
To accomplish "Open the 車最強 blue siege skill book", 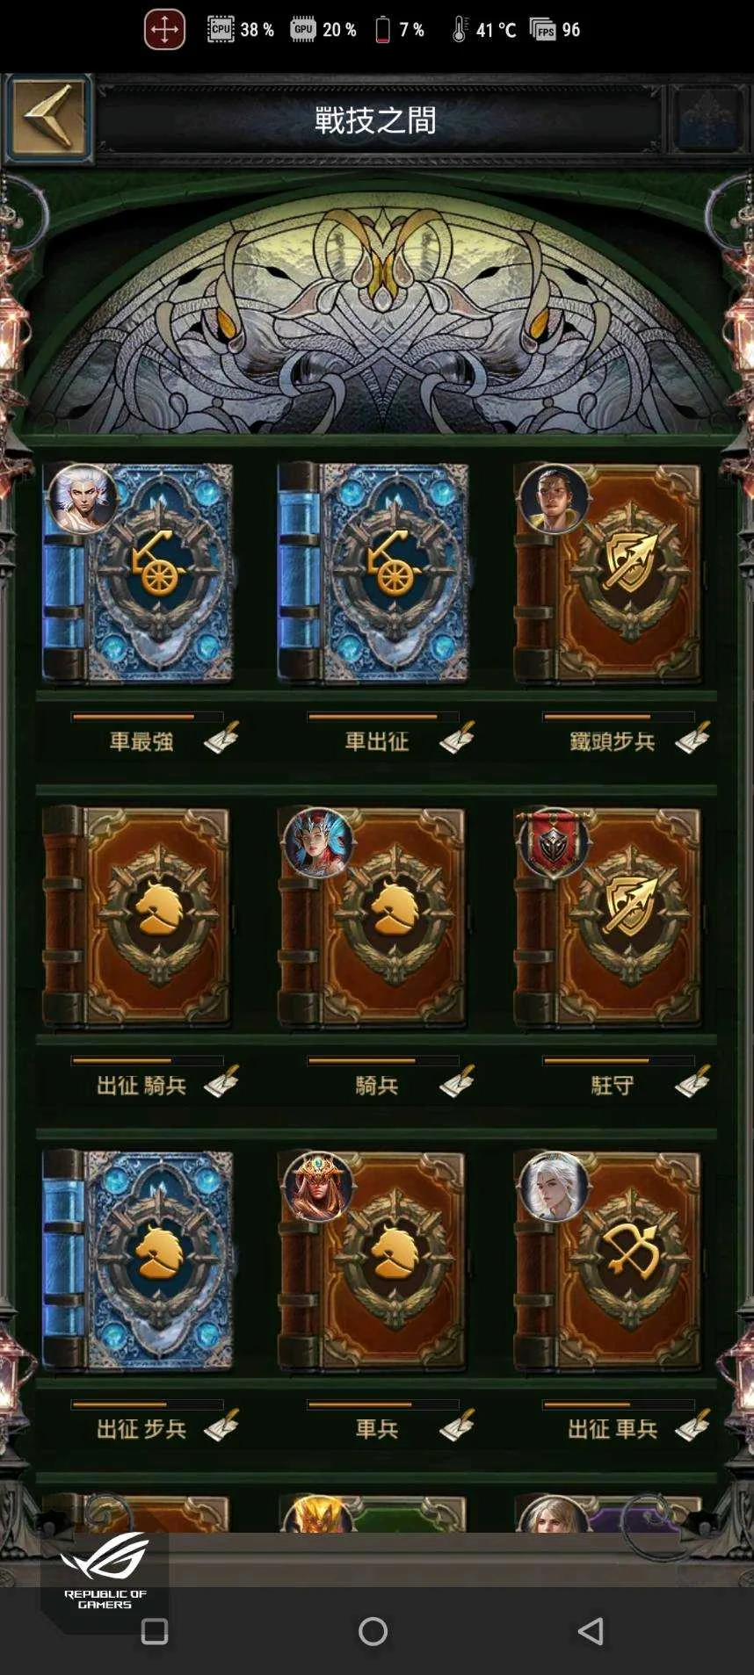I will coord(138,573).
